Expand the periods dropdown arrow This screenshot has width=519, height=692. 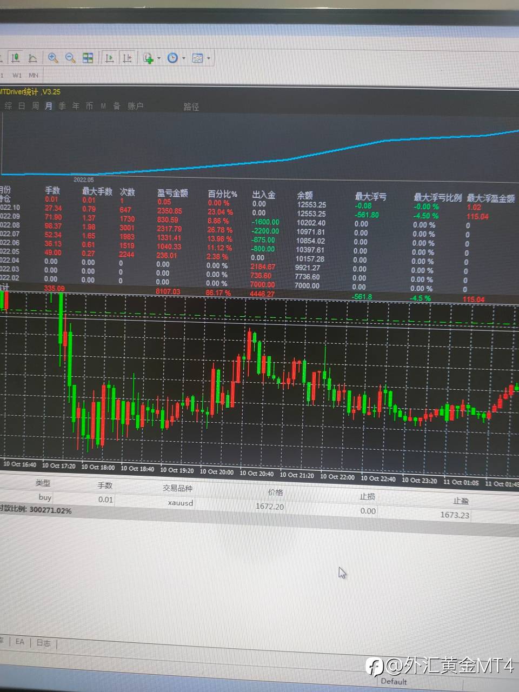pyautogui.click(x=184, y=58)
